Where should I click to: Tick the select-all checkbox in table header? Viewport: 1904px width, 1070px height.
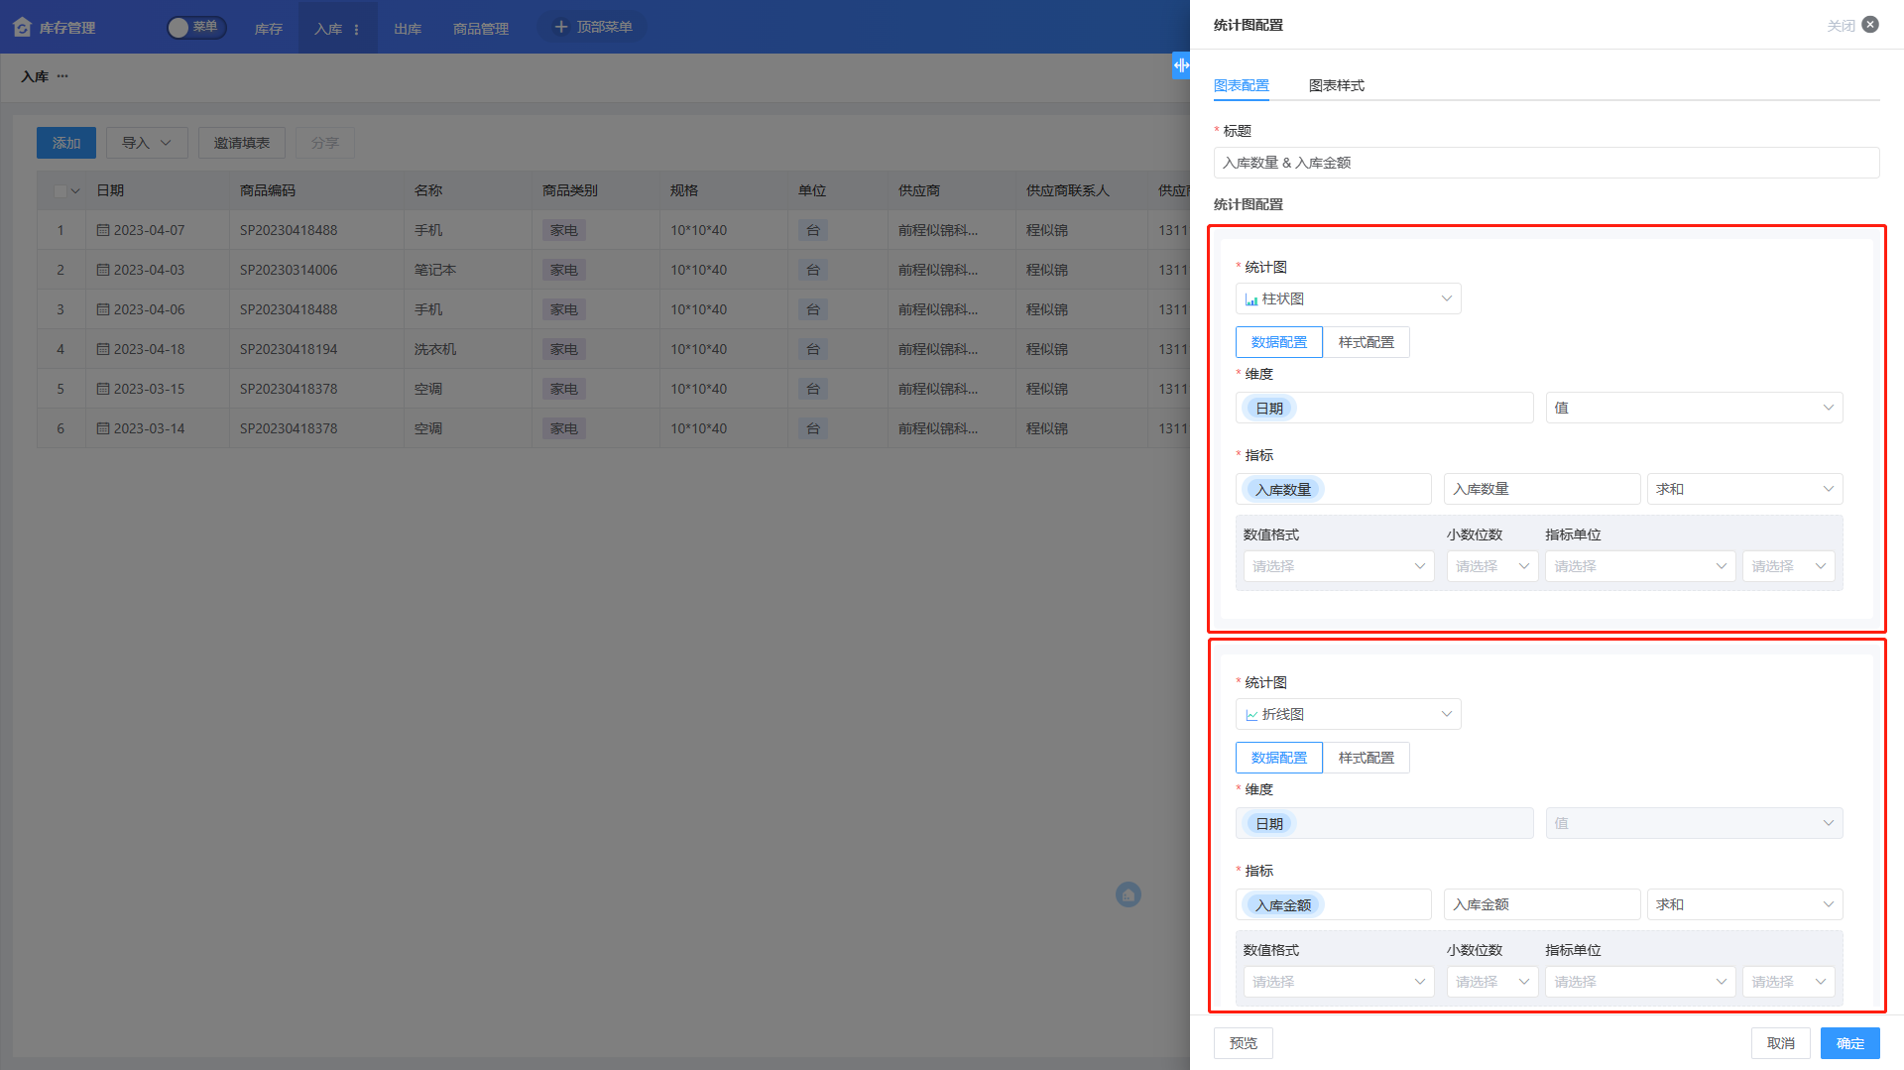[x=60, y=190]
